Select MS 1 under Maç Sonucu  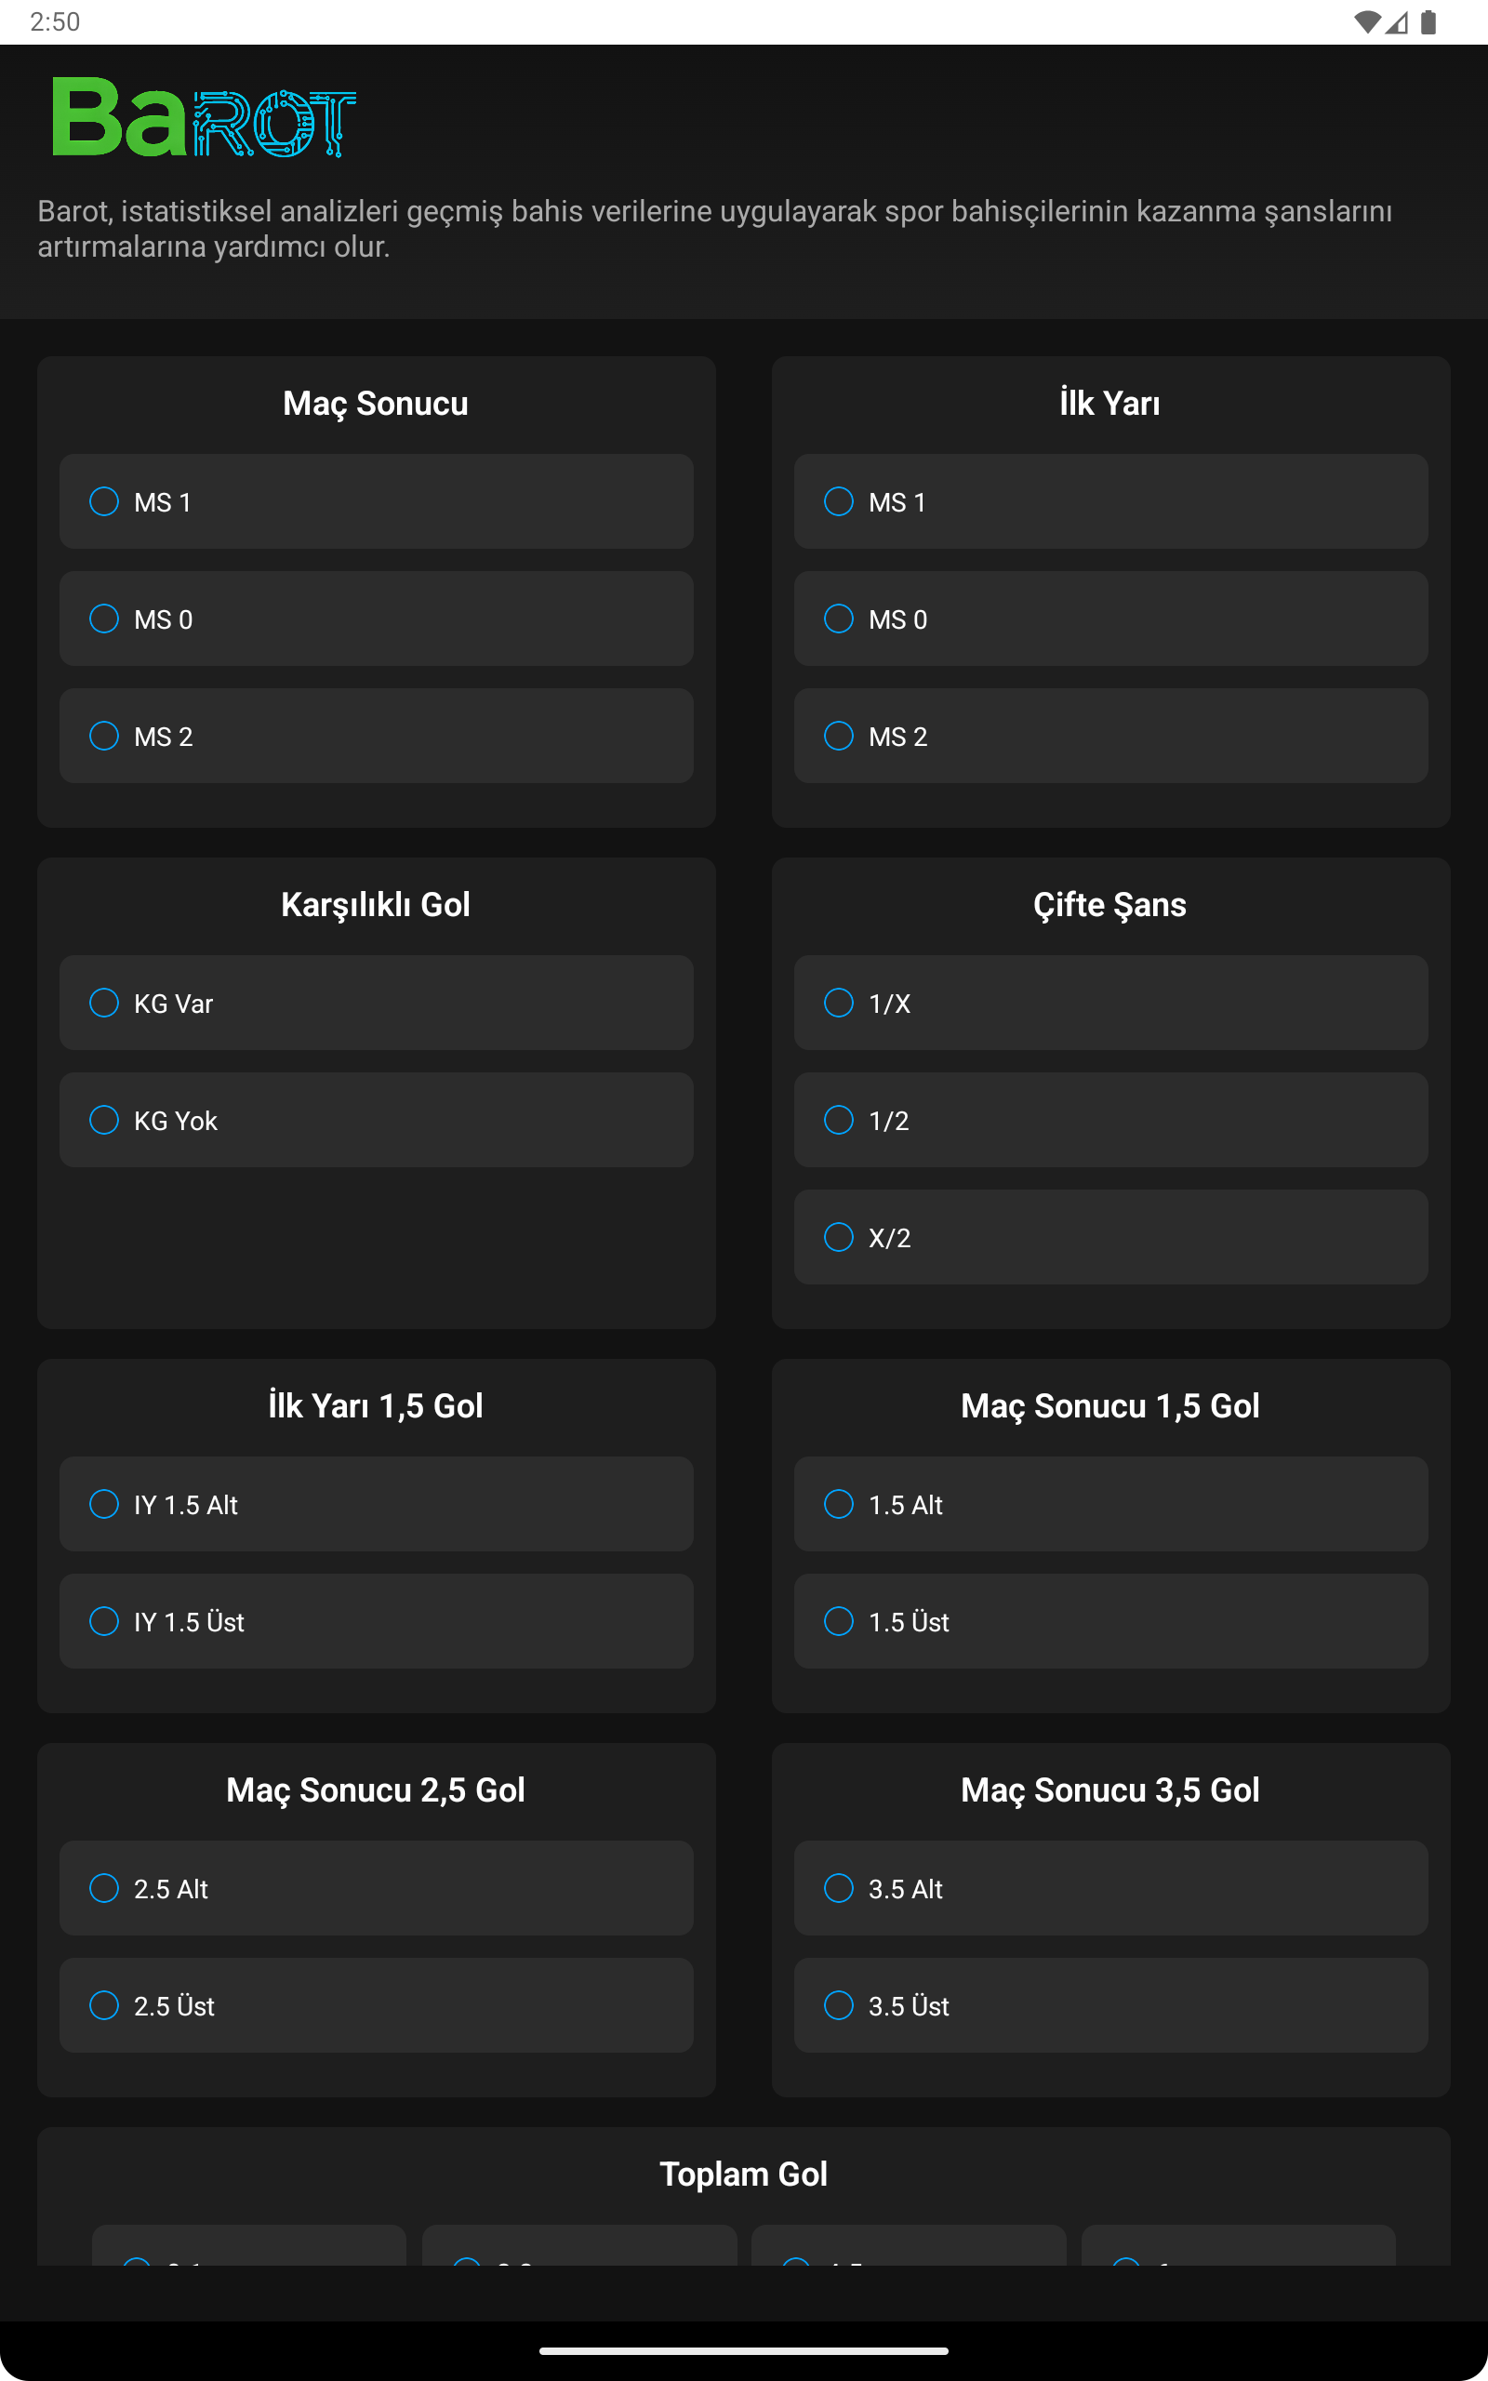pyautogui.click(x=104, y=502)
